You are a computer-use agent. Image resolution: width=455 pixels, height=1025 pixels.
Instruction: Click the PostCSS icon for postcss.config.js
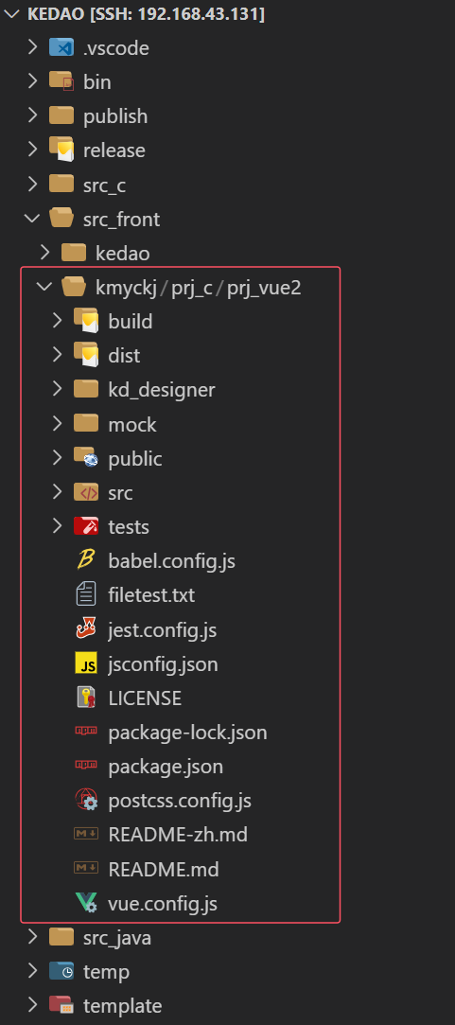click(x=86, y=800)
